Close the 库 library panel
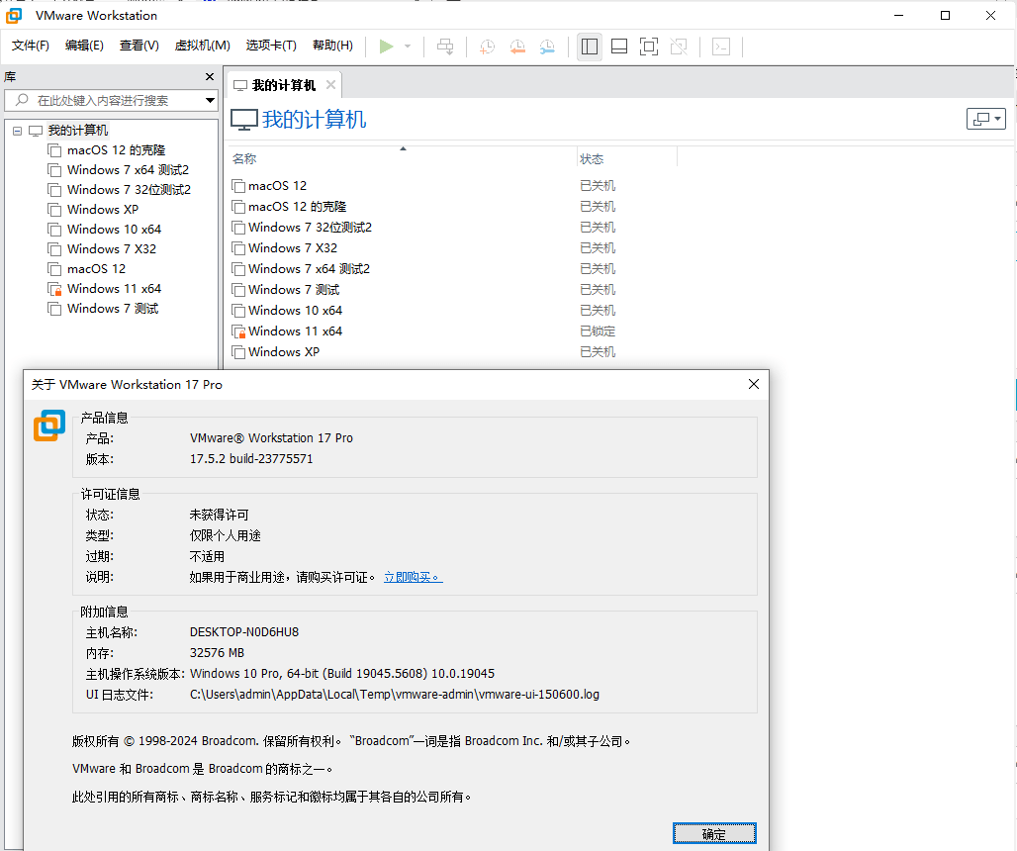The image size is (1017, 851). coord(210,76)
